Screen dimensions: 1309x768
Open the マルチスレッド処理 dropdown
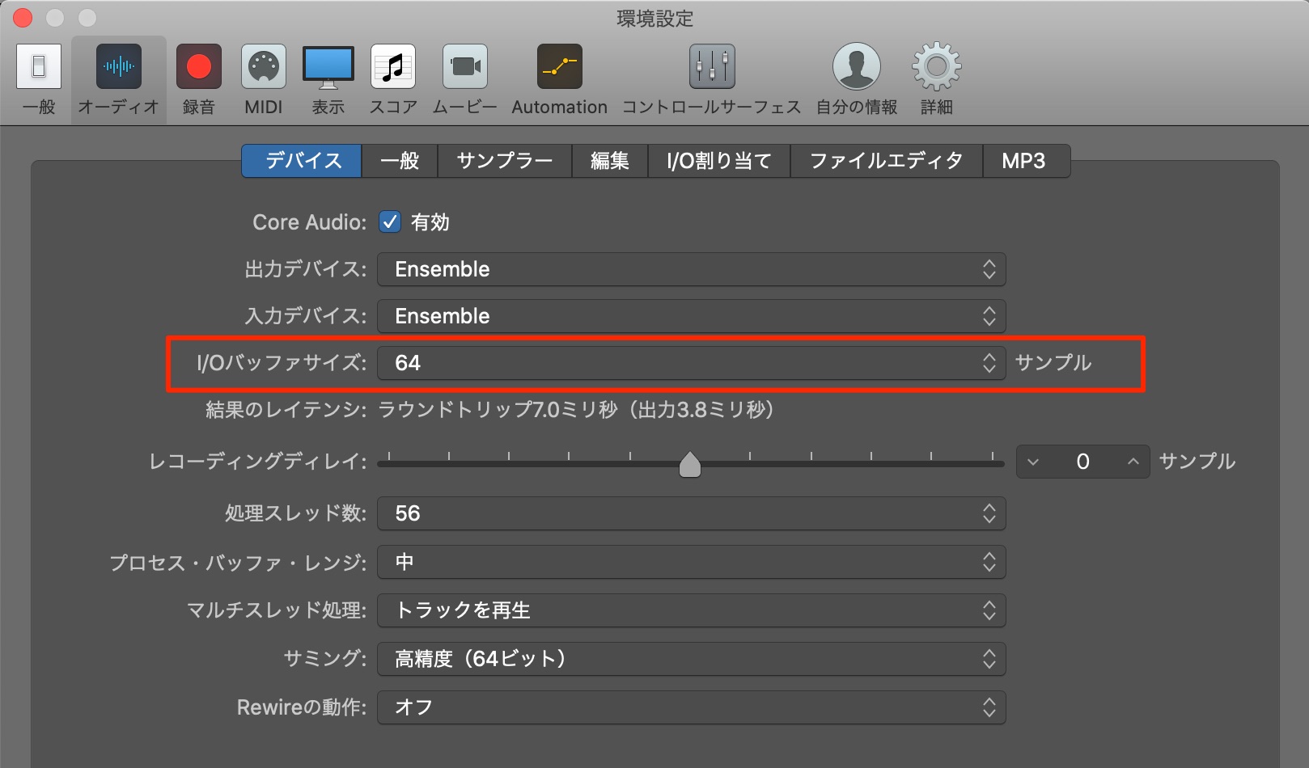pos(692,610)
